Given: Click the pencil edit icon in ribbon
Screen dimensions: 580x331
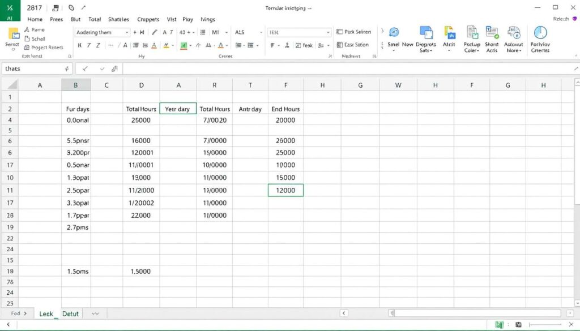Looking at the screenshot, I should click(x=155, y=32).
